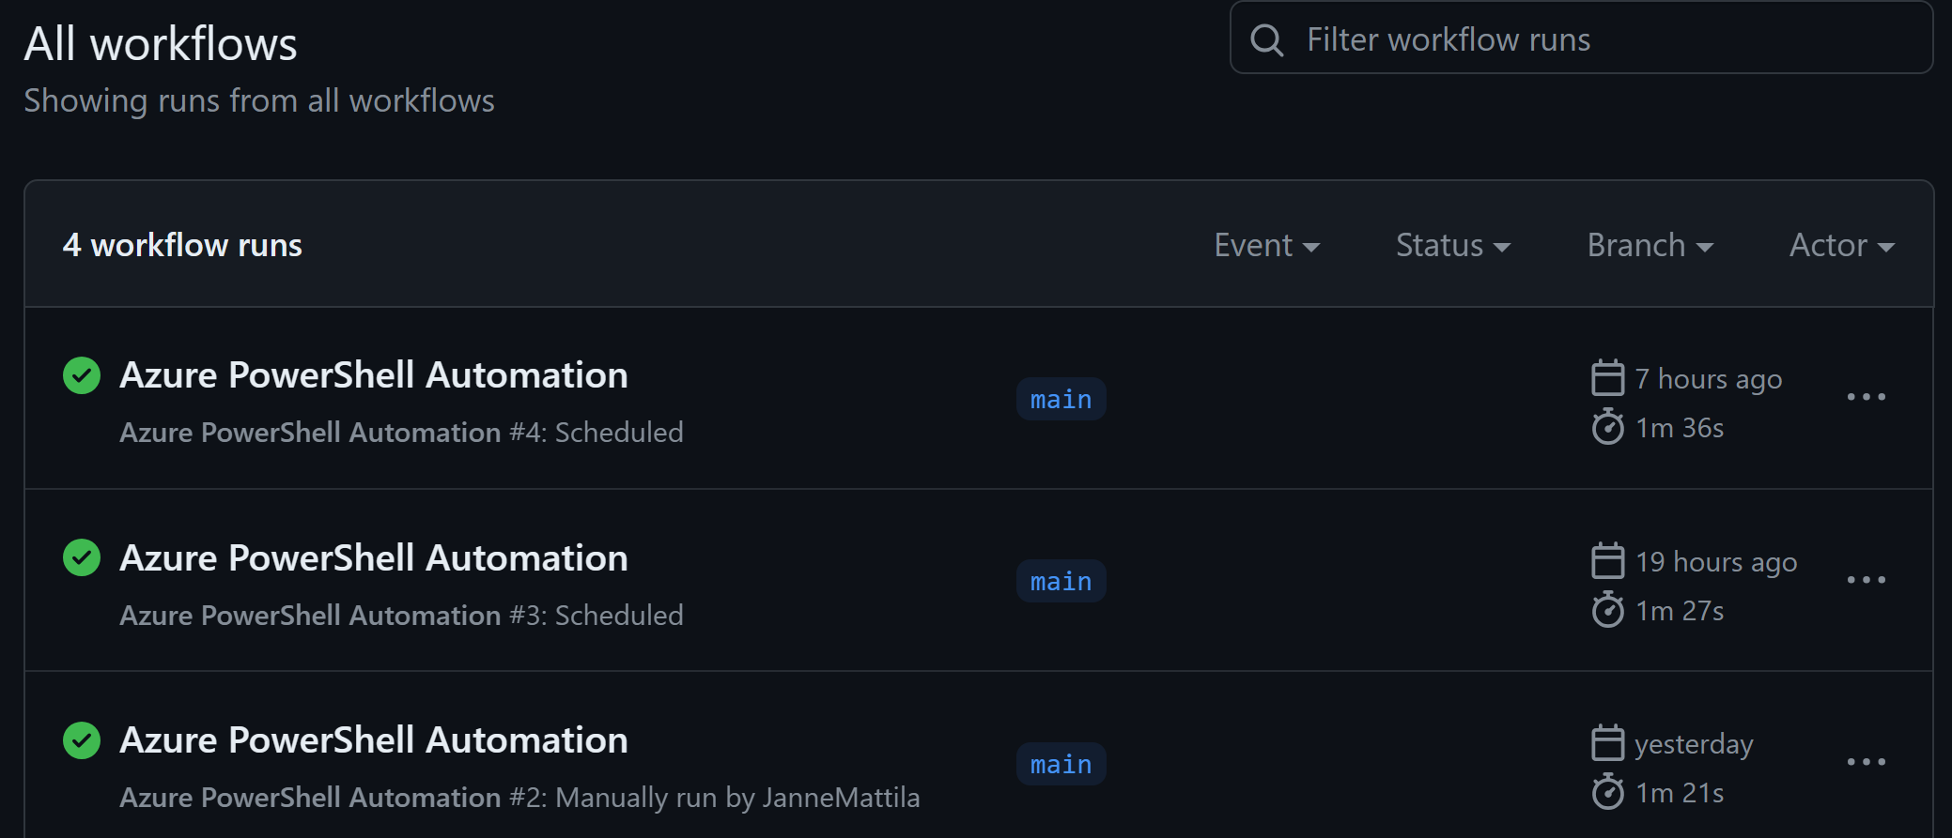Click the green success icon for run #4
The image size is (1952, 838).
click(82, 375)
